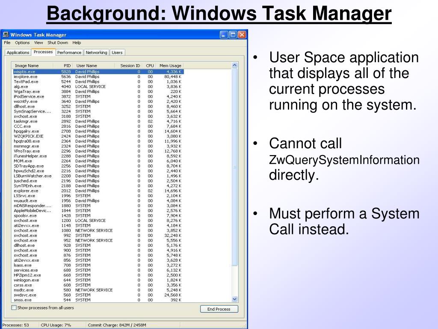Click the CPU Usage: 7% status entry
This screenshot has height=329, width=438.
(x=56, y=325)
